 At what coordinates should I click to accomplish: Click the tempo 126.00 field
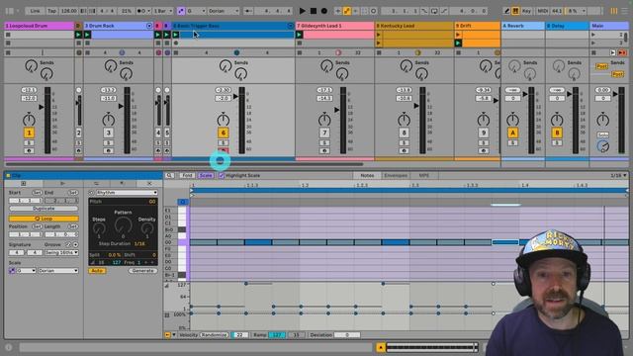point(69,11)
